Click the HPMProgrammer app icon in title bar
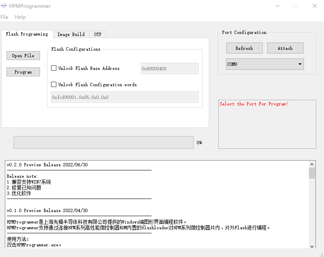 (4, 6)
